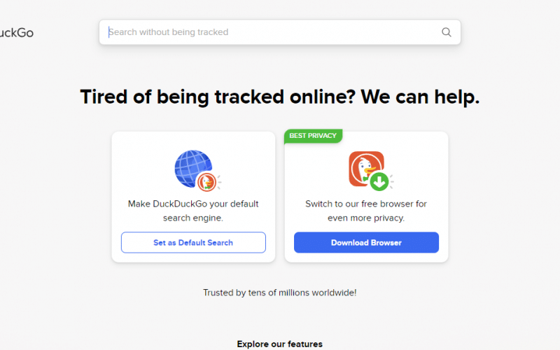Focus the Search without being tracked field
This screenshot has width=560, height=350.
tap(273, 32)
